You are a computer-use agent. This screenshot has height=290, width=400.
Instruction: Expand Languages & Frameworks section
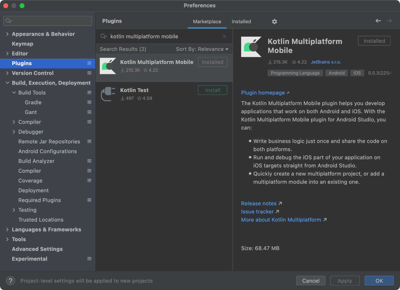point(7,229)
